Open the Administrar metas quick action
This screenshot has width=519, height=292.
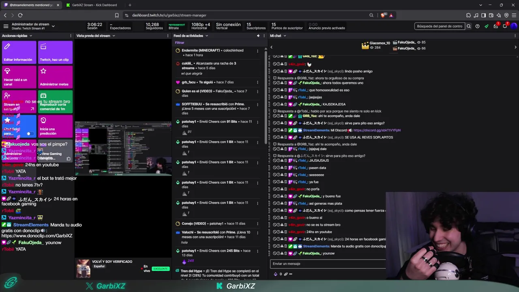point(55,77)
